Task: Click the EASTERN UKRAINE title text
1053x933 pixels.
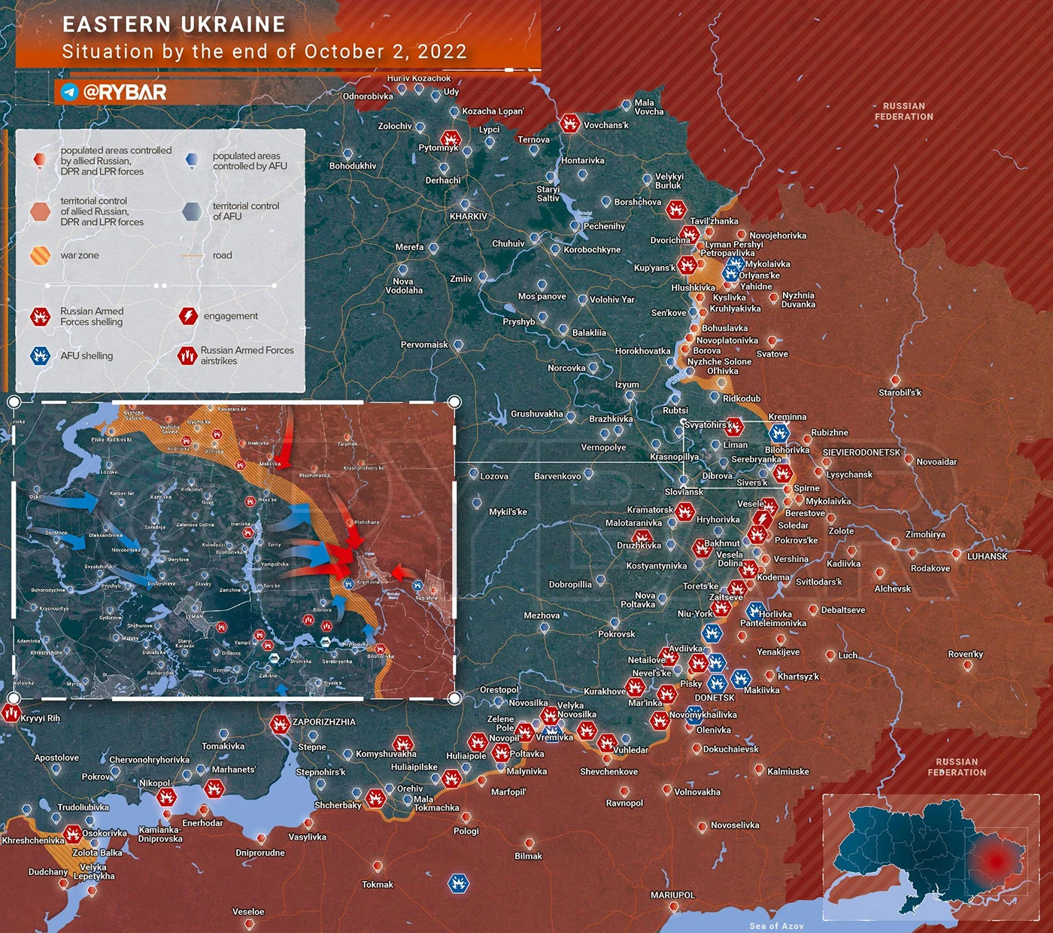Action: click(174, 25)
